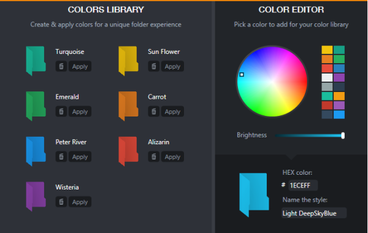Select the bright sky blue palette swatch
Image resolution: width=368 pixels, height=233 pixels.
tap(339, 115)
